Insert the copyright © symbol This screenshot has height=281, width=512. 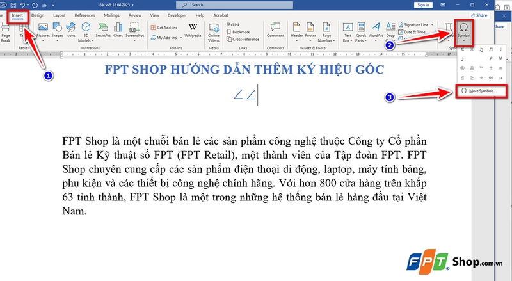coord(462,68)
